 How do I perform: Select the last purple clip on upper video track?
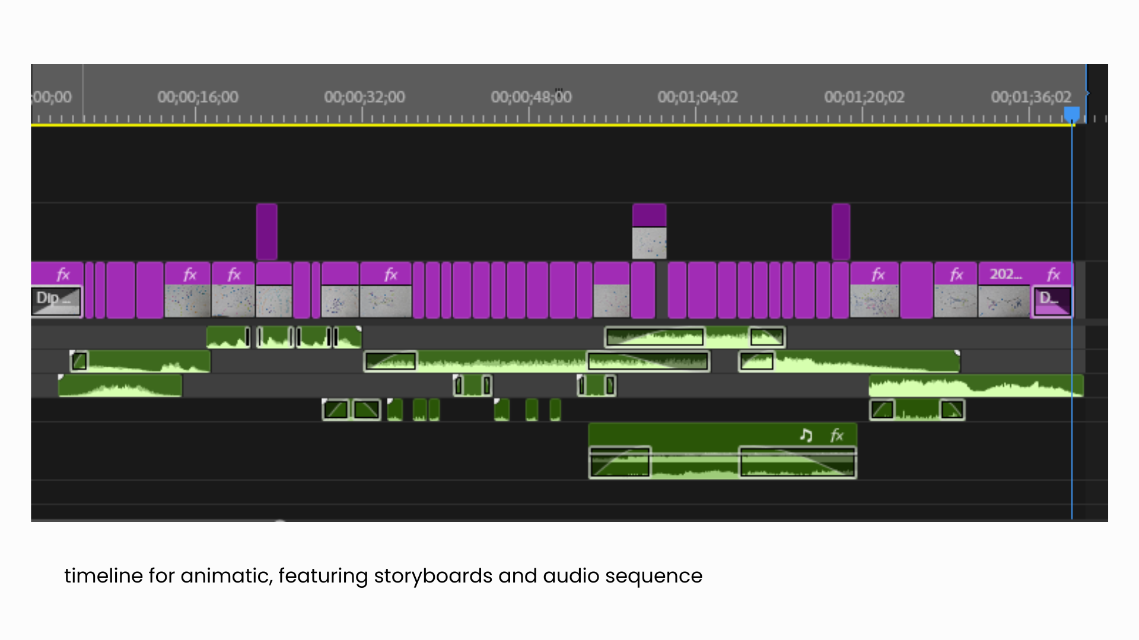(x=841, y=232)
